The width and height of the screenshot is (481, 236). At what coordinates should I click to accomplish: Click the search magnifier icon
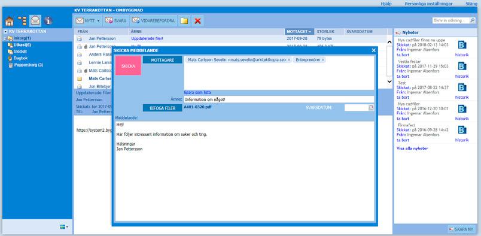click(x=473, y=20)
